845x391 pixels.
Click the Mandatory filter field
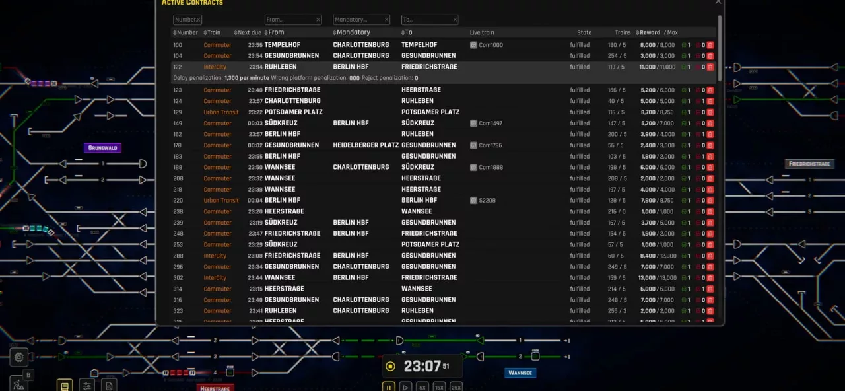click(362, 20)
